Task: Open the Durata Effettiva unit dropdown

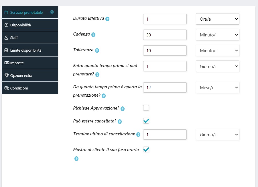Action: tap(217, 19)
